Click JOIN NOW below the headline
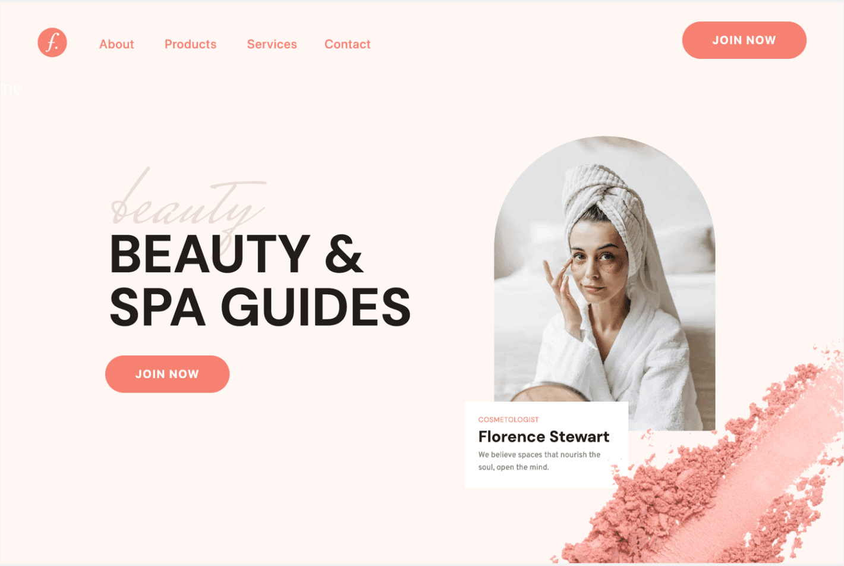This screenshot has height=566, width=844. [x=167, y=374]
